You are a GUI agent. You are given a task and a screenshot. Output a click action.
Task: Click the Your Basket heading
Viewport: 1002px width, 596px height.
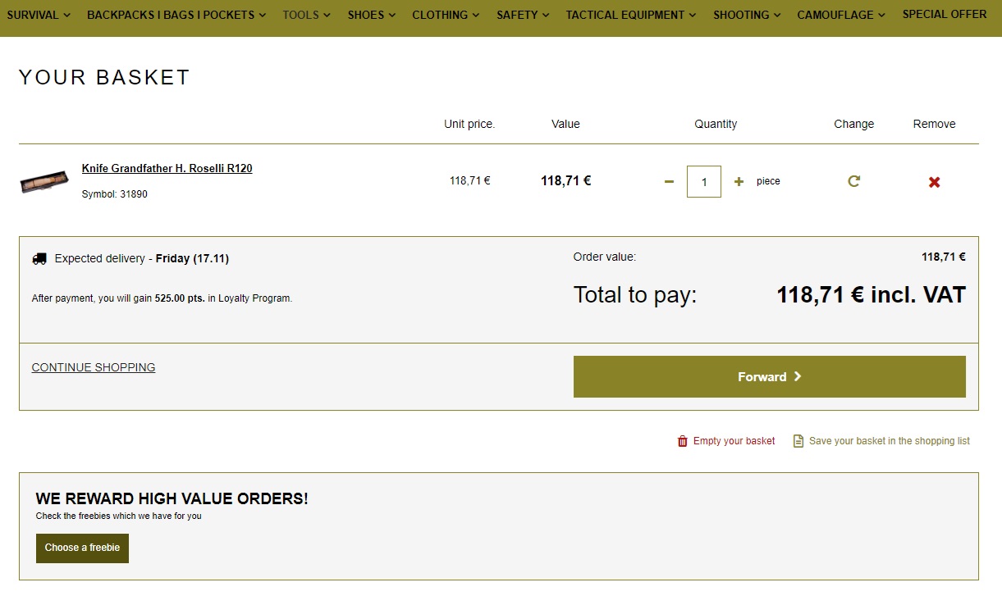coord(105,77)
